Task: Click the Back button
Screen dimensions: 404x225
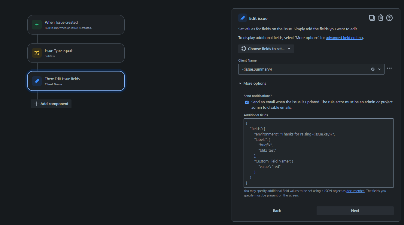Action: tap(277, 211)
